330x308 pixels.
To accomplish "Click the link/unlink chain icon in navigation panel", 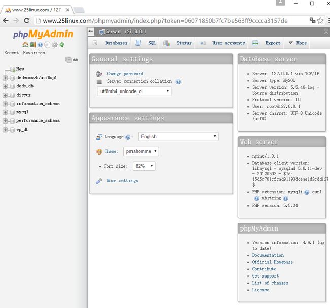I will tap(76, 60).
